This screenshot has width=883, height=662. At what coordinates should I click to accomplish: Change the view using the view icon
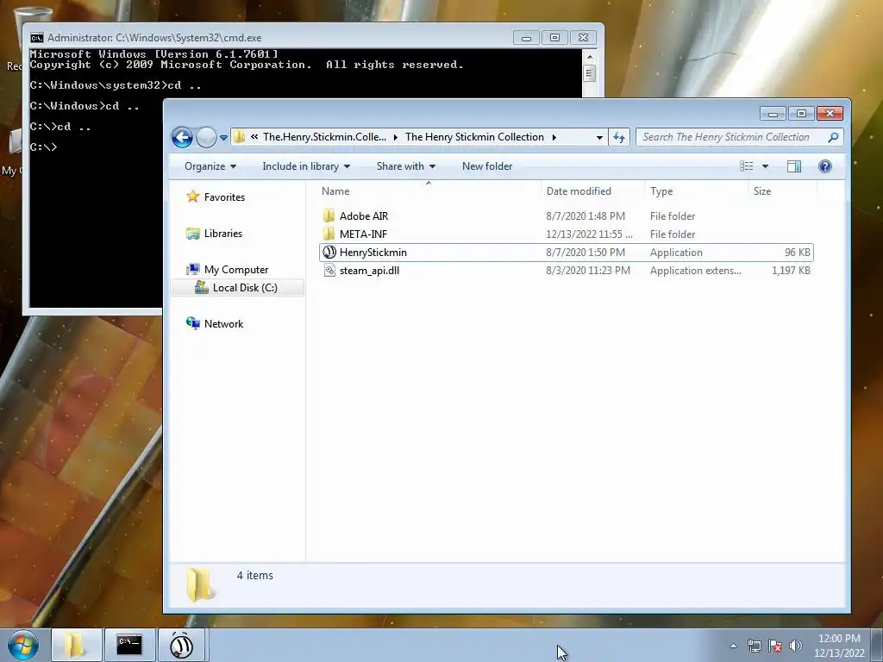point(746,166)
